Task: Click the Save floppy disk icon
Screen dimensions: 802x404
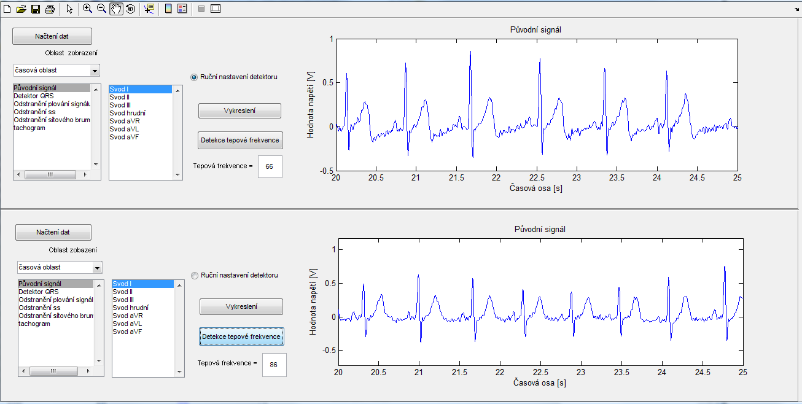Action: pos(36,9)
